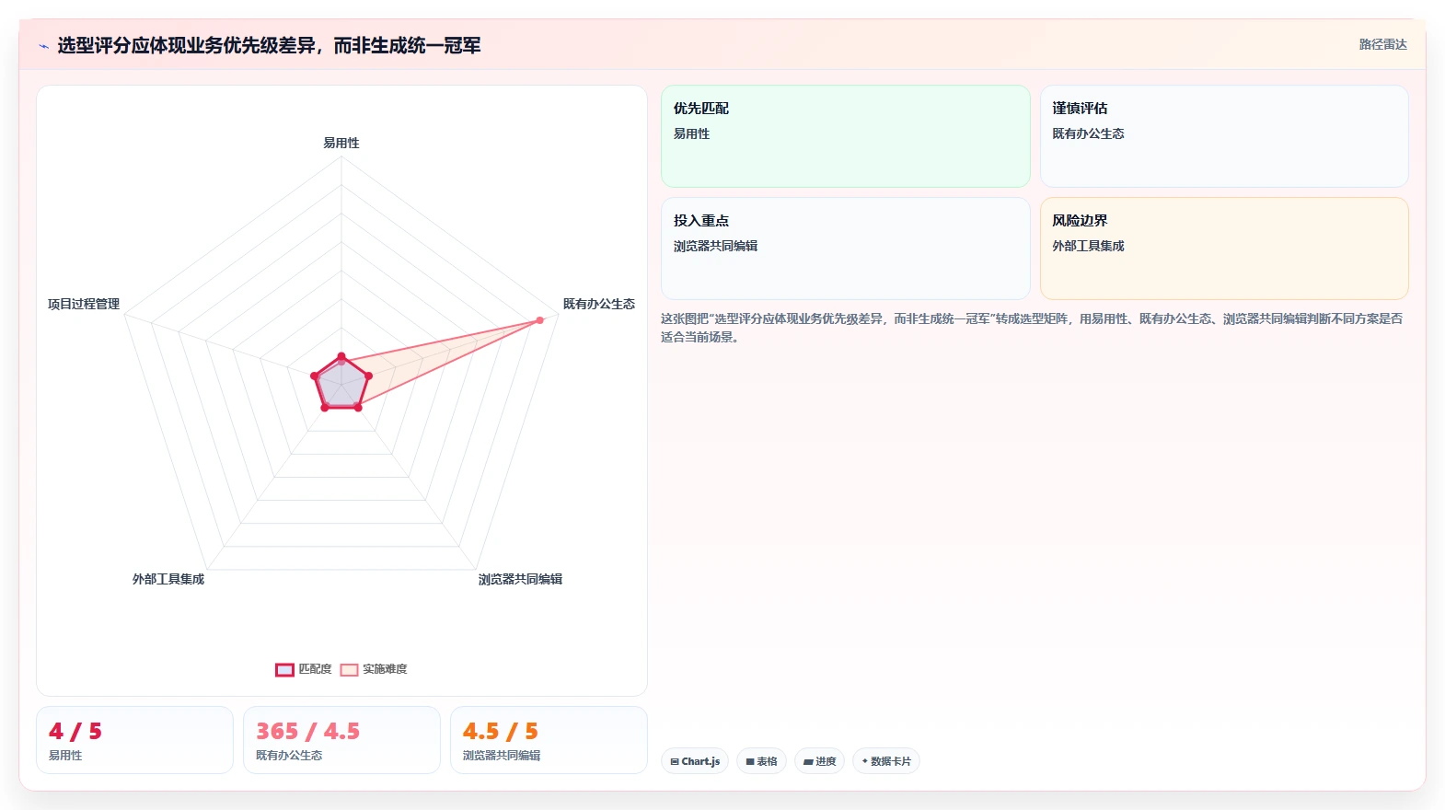
Task: Click the 易用性 radar axis label
Action: click(341, 143)
